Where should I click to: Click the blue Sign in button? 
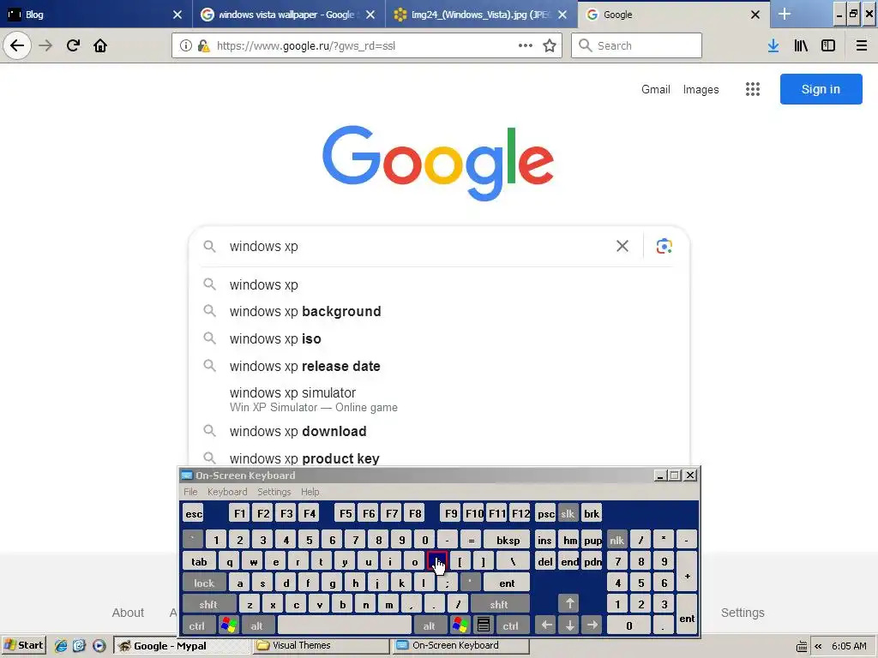click(x=821, y=89)
